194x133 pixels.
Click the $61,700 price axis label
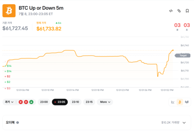click(x=185, y=79)
